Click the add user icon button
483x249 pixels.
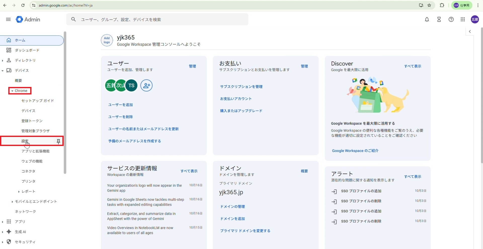146,85
